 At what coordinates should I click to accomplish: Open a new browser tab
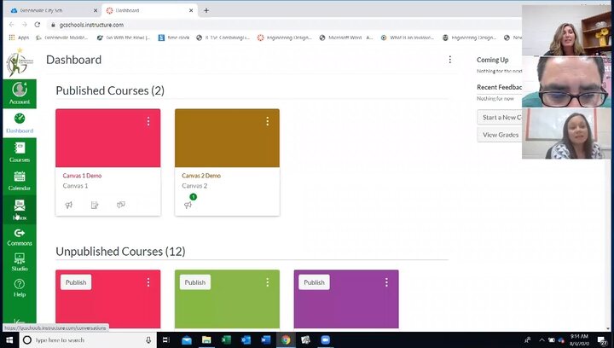pos(206,10)
